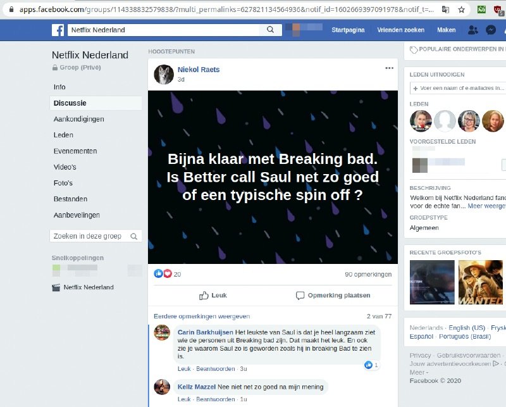Image resolution: width=506 pixels, height=407 pixels.
Task: Click the green extension icon in browser toolbar
Action: pyautogui.click(x=481, y=9)
